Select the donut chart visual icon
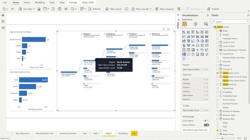 pos(202,41)
